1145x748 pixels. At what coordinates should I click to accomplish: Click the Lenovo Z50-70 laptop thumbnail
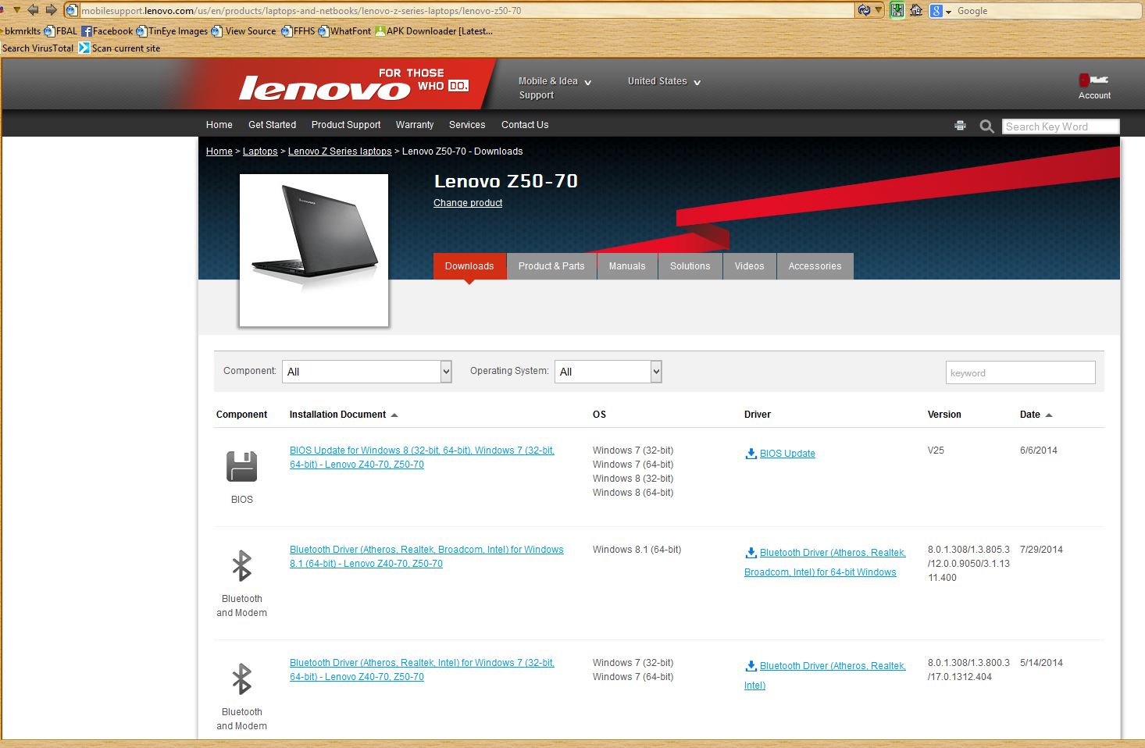(314, 250)
